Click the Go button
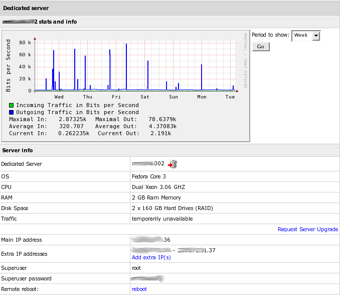 (x=261, y=47)
